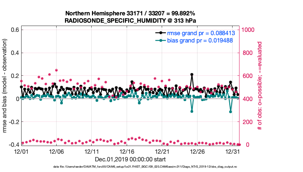Click the highest red observation marker near 12/06

click(x=56, y=70)
